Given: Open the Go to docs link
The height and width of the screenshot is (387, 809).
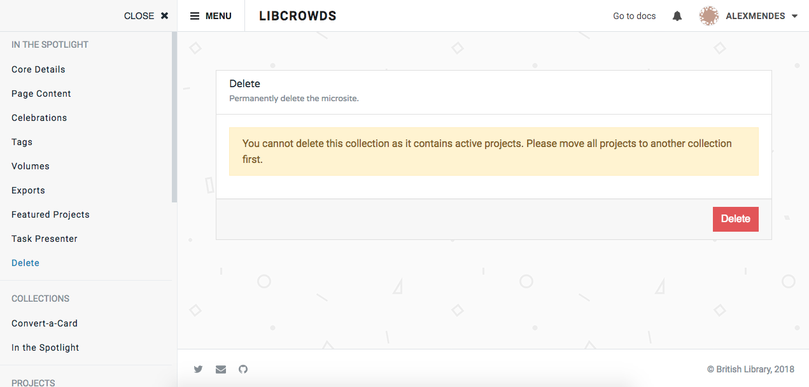Looking at the screenshot, I should (634, 15).
